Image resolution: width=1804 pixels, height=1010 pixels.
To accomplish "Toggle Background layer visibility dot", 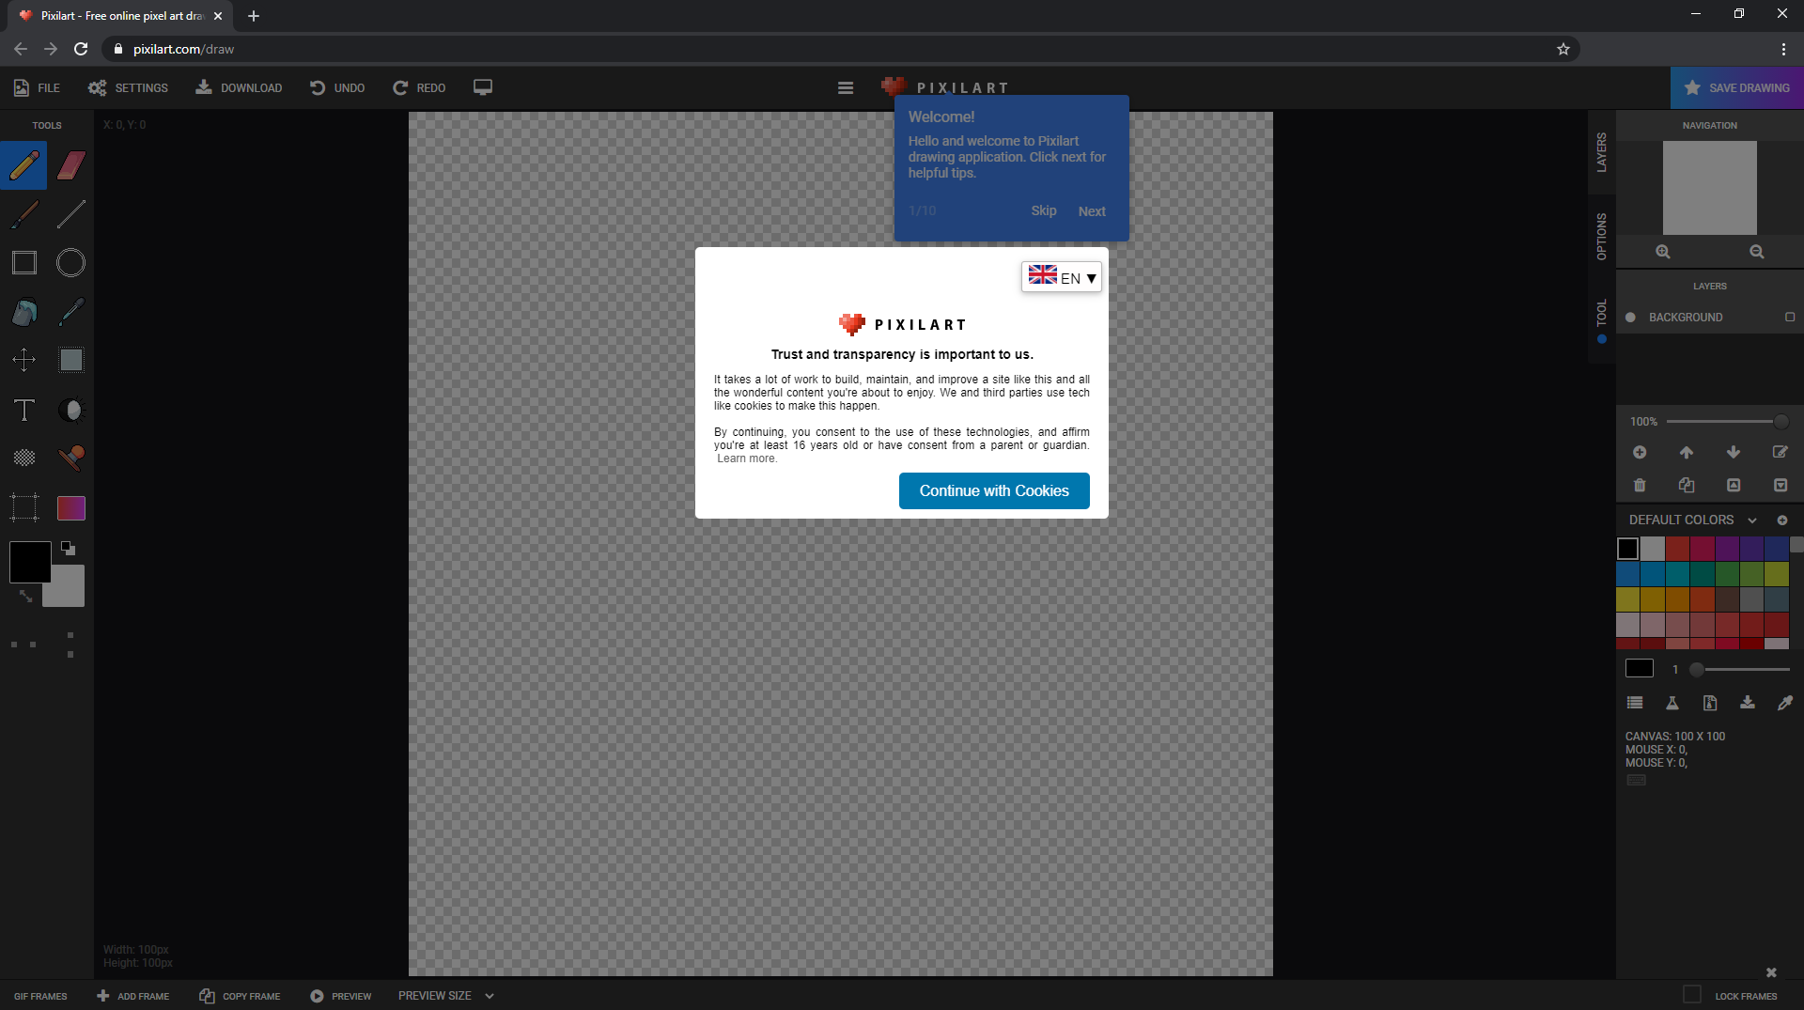I will pos(1631,318).
